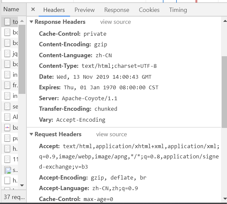Open the Response tab
The width and height of the screenshot is (227, 204).
click(x=117, y=10)
